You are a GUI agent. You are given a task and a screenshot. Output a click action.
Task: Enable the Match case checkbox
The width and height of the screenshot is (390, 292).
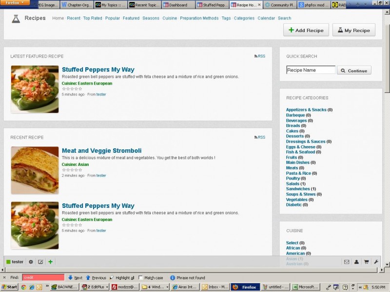[140, 277]
